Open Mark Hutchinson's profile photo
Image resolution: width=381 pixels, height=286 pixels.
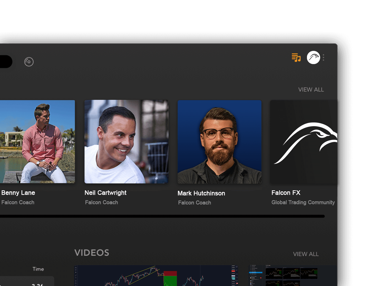[219, 142]
